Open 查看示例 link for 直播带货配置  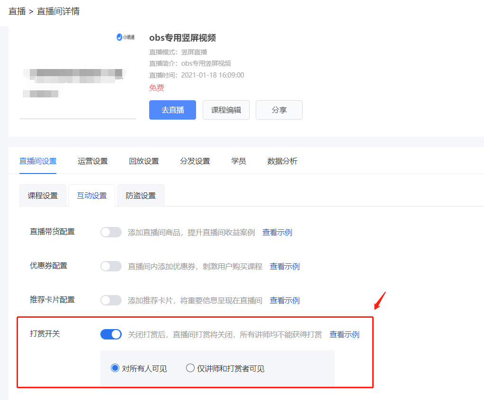click(x=277, y=232)
